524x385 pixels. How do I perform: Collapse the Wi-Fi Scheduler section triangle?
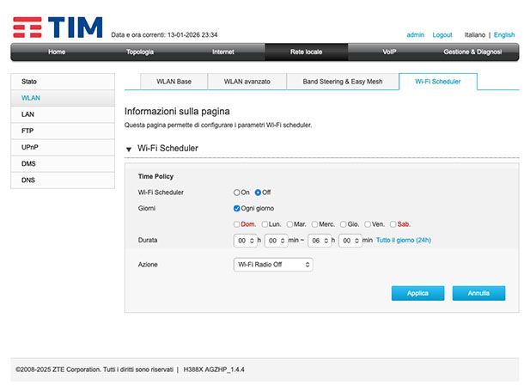point(129,149)
